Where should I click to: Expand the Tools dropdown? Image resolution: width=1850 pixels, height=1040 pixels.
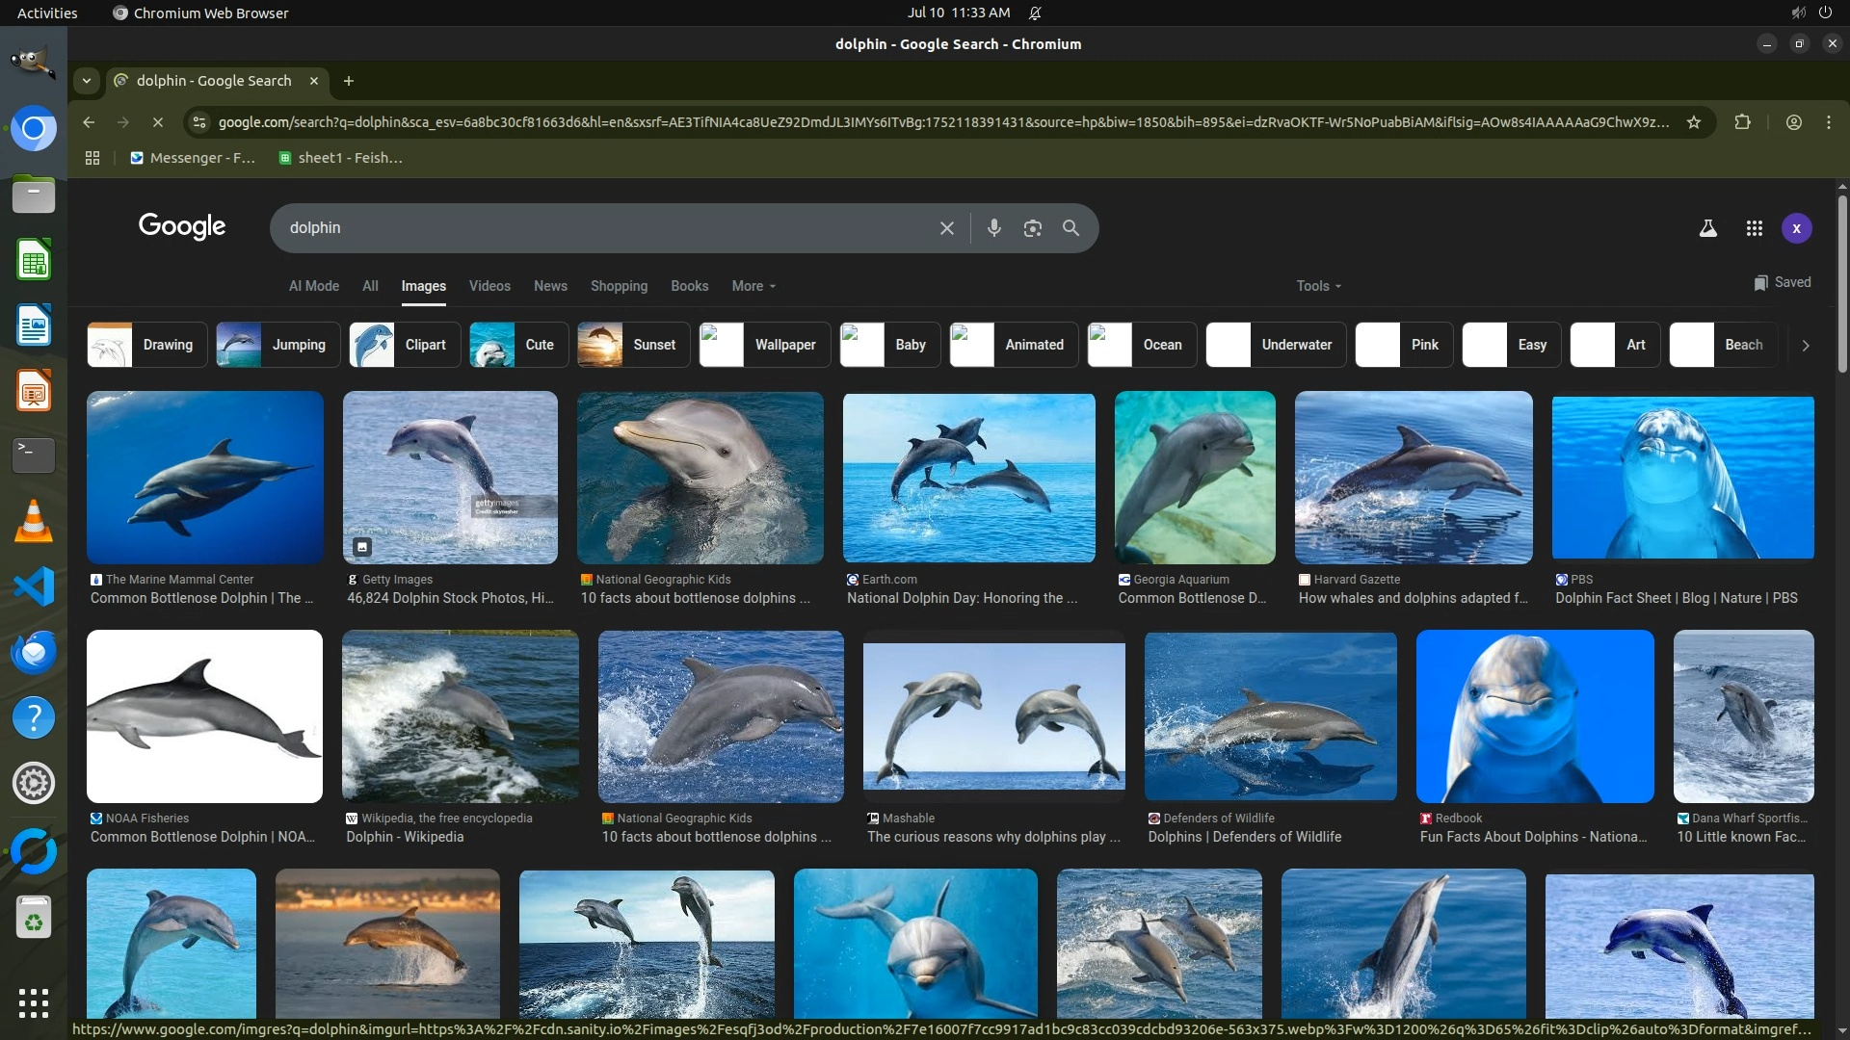click(1317, 286)
